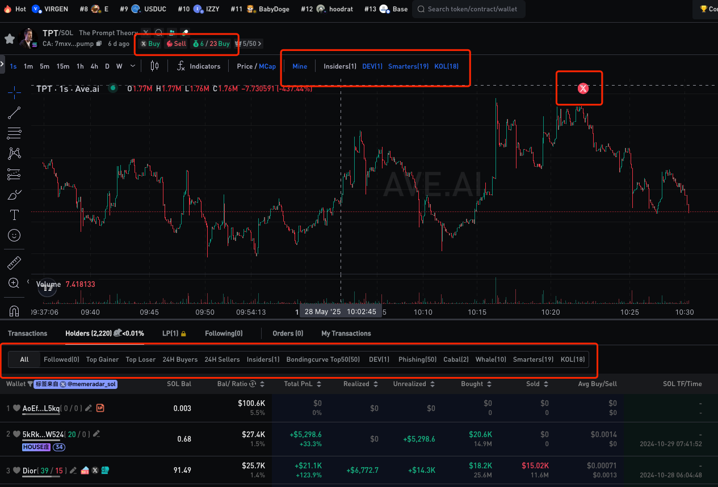Image resolution: width=718 pixels, height=487 pixels.
Task: Select the ruler measure tool
Action: point(14,262)
